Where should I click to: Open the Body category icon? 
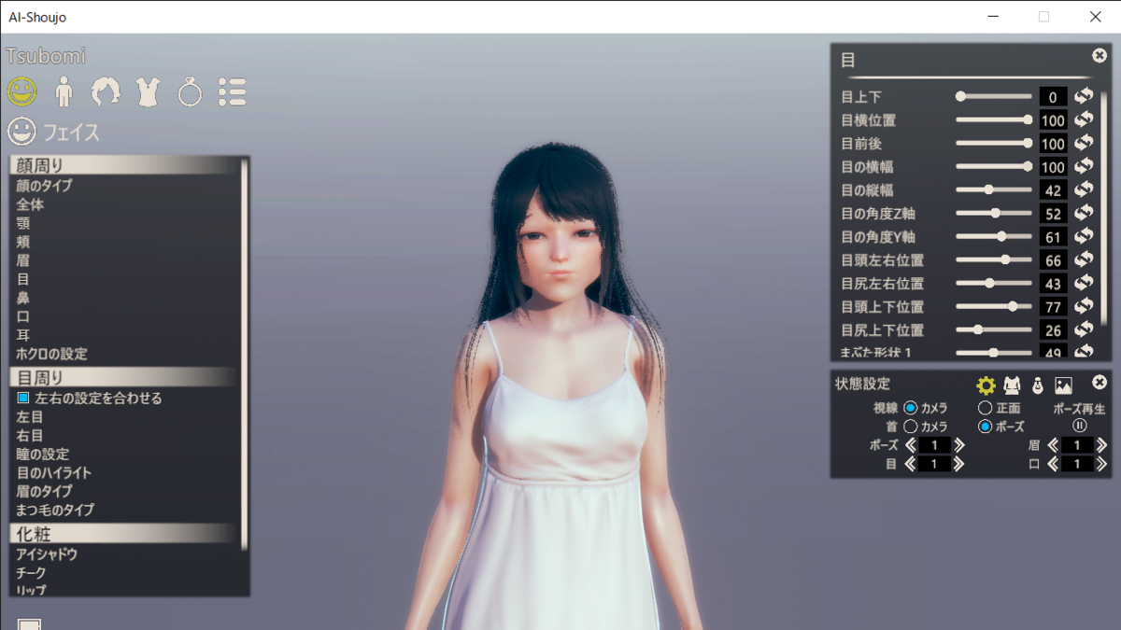64,91
